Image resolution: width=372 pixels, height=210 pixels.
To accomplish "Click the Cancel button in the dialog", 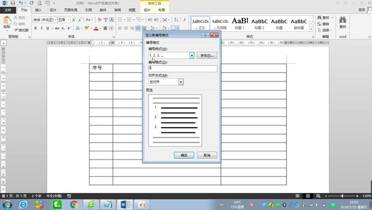I will click(207, 155).
